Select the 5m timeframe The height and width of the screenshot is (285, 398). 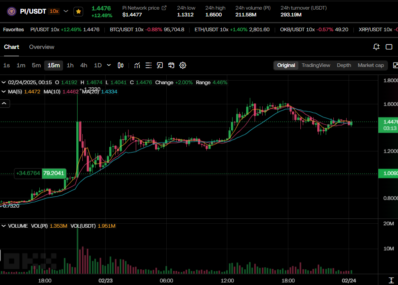coord(36,65)
